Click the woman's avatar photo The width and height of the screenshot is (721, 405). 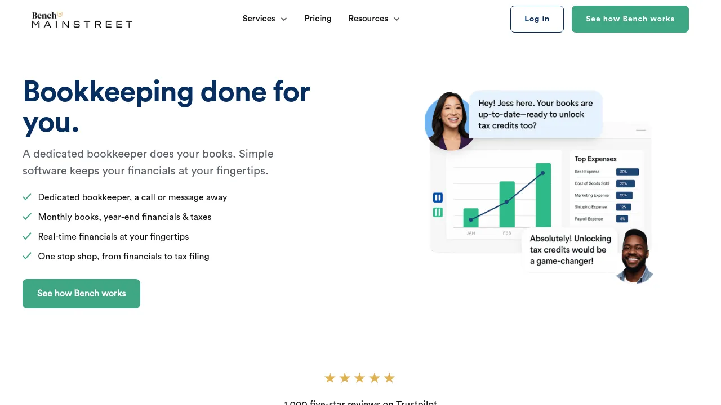[449, 121]
